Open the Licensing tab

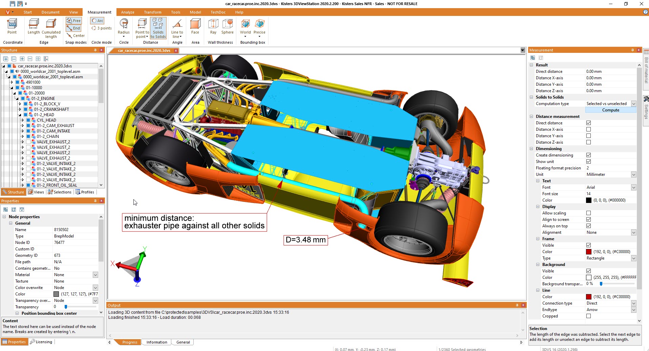(41, 342)
